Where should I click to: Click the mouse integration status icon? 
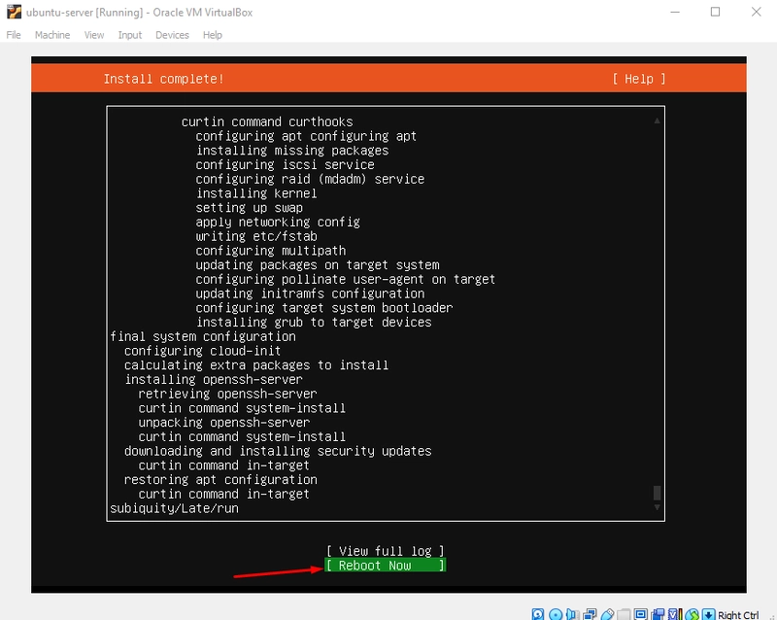pos(693,614)
